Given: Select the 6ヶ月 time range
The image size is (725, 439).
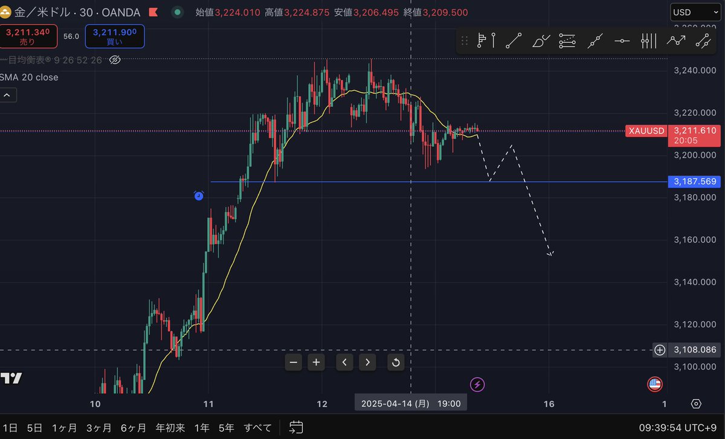Looking at the screenshot, I should tap(134, 428).
